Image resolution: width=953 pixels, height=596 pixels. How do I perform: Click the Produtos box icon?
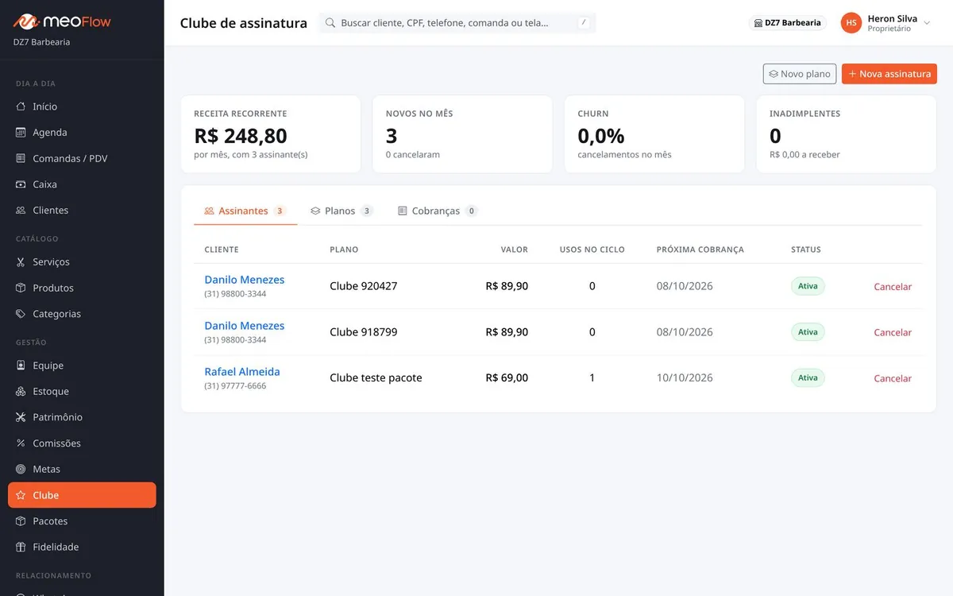pos(21,288)
